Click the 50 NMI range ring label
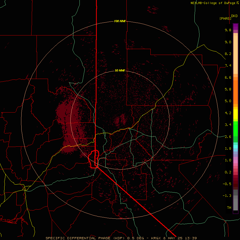 tap(120, 70)
